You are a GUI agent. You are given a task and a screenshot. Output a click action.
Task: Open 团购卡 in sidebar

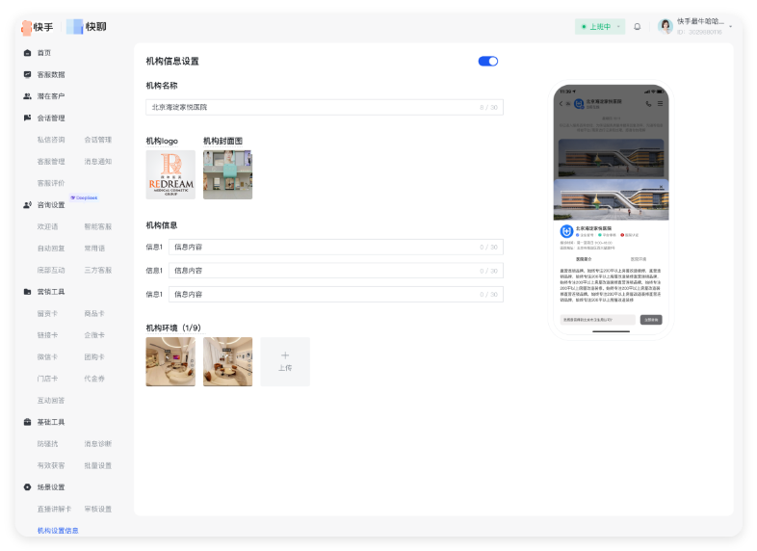click(94, 356)
